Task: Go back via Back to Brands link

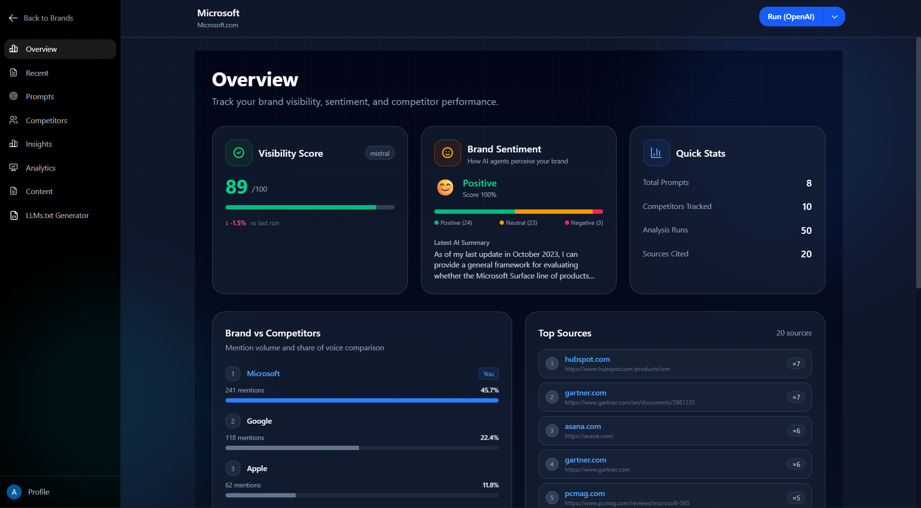Action: click(41, 18)
